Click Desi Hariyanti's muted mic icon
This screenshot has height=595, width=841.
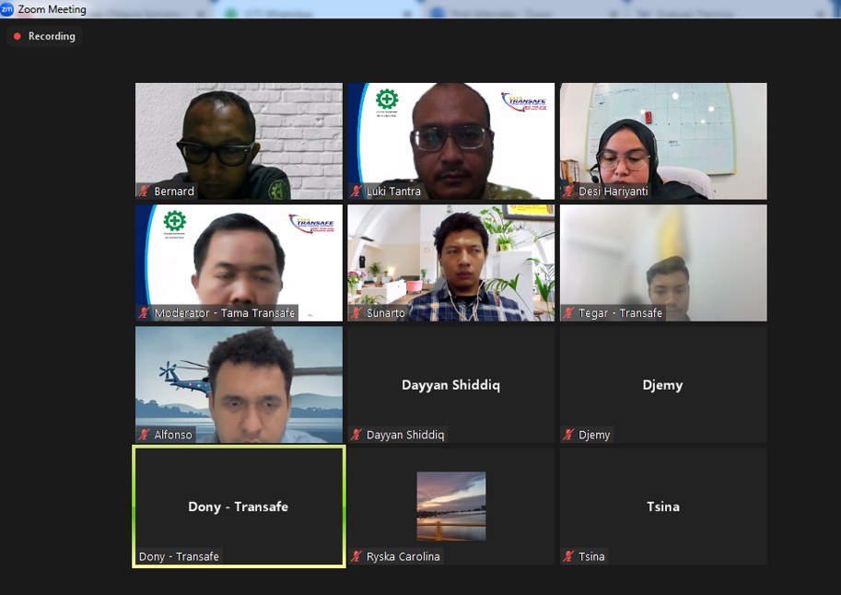[569, 192]
